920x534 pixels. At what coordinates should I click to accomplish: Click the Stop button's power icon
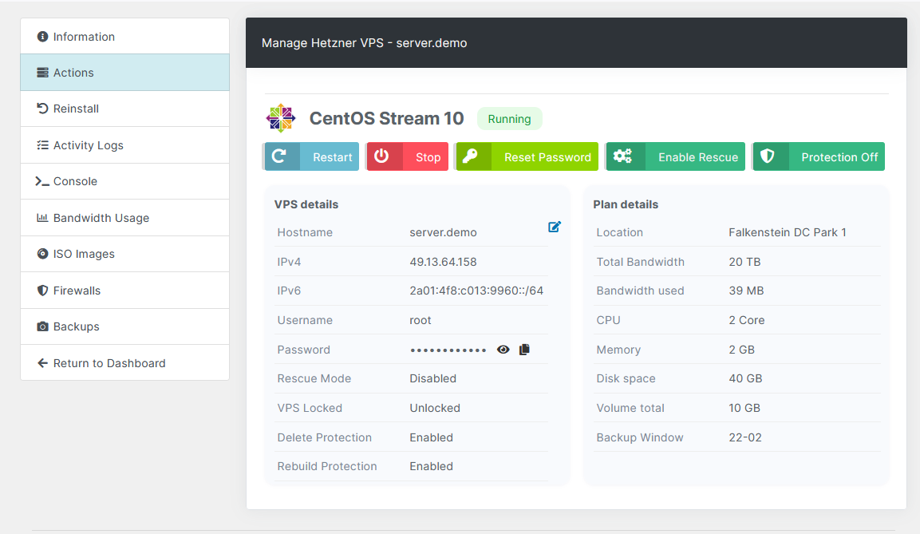pyautogui.click(x=381, y=156)
